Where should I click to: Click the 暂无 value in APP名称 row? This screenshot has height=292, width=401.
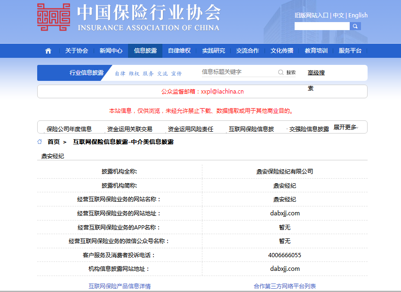285,228
